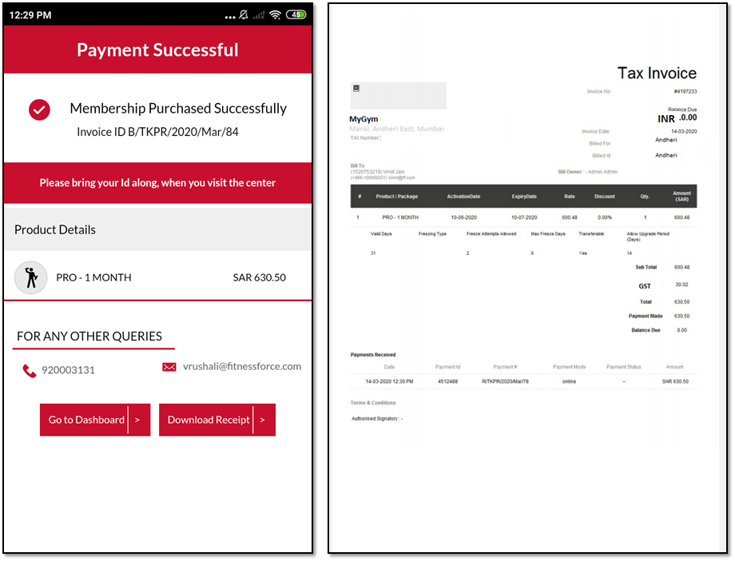735x561 pixels.
Task: Tap the SAR 630.50 price in Product Details
Action: [x=259, y=277]
